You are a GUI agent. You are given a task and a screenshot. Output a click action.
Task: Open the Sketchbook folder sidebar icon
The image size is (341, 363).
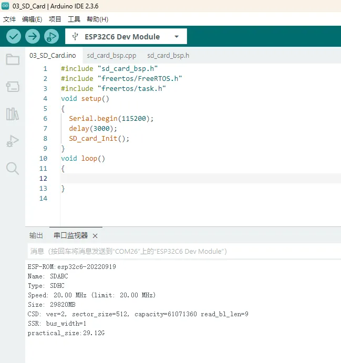(x=13, y=59)
